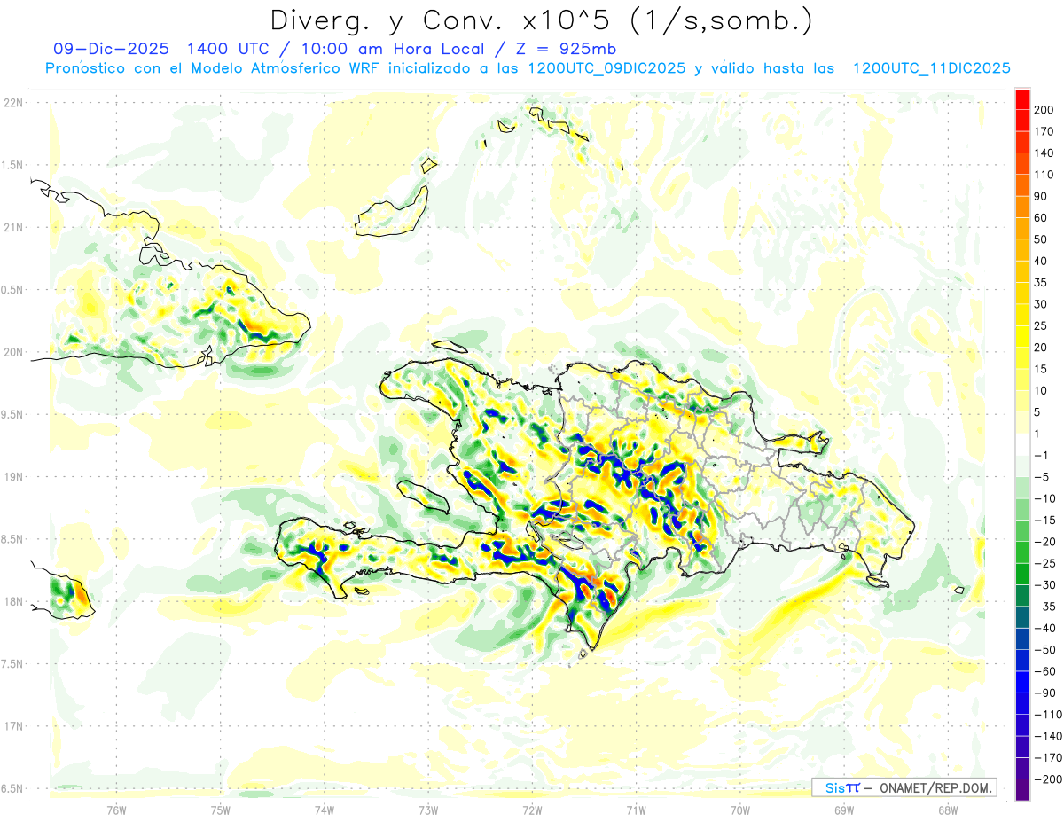Click the white swatch between 1 and -1
The width and height of the screenshot is (1064, 822).
click(x=1022, y=445)
